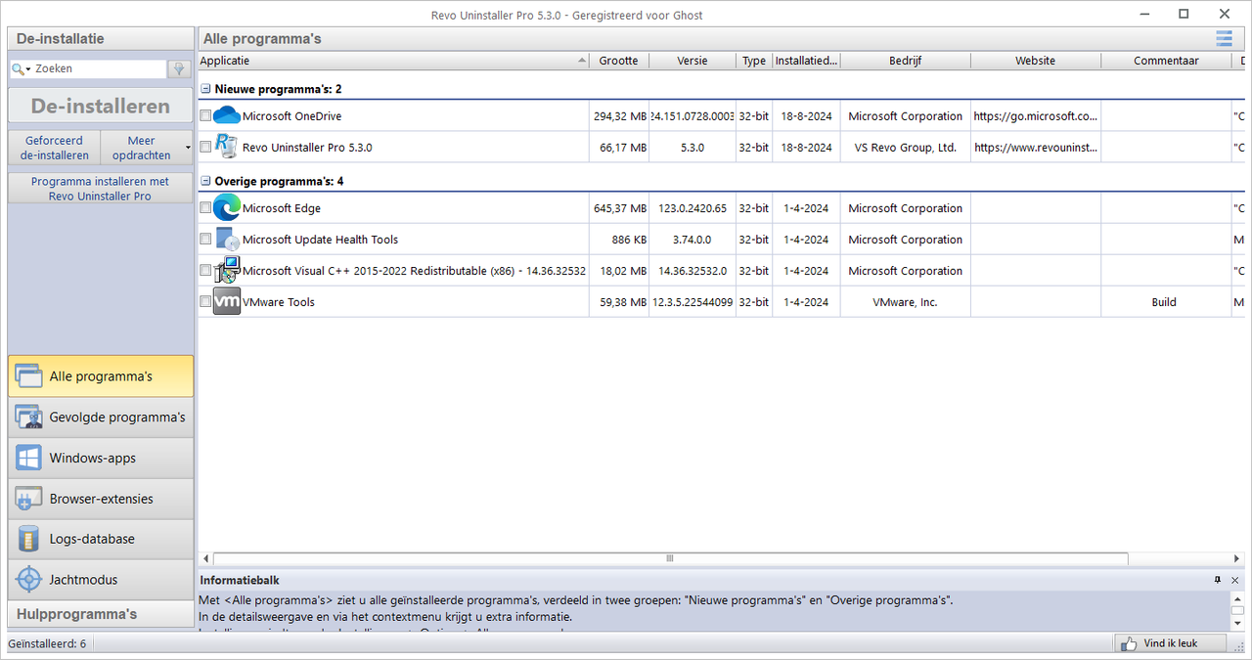Select the Microsoft OneDrive row name
Viewport: 1252px width, 660px height.
click(291, 116)
